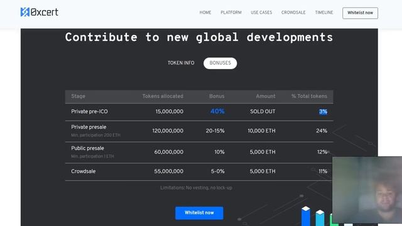Image resolution: width=402 pixels, height=226 pixels.
Task: Click the blue '40%' bonus value
Action: coord(217,111)
